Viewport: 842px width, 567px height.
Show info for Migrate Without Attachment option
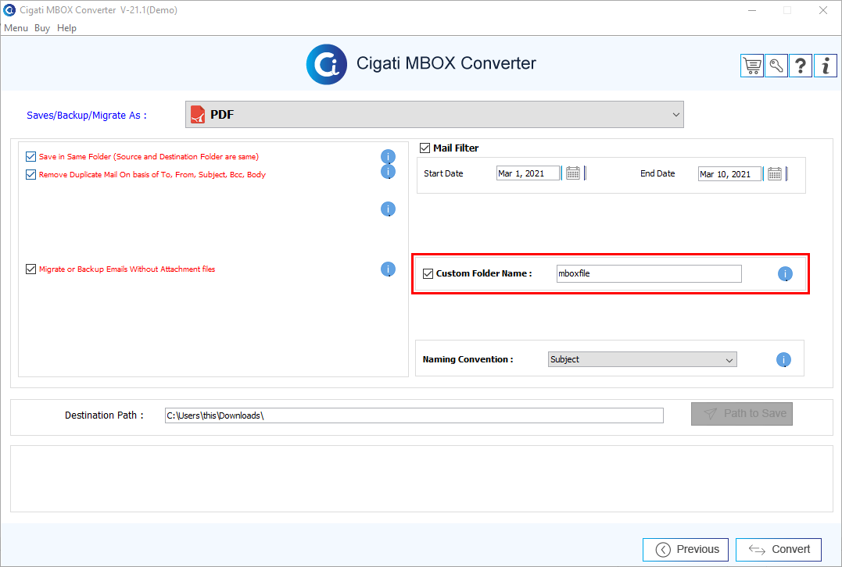(389, 269)
